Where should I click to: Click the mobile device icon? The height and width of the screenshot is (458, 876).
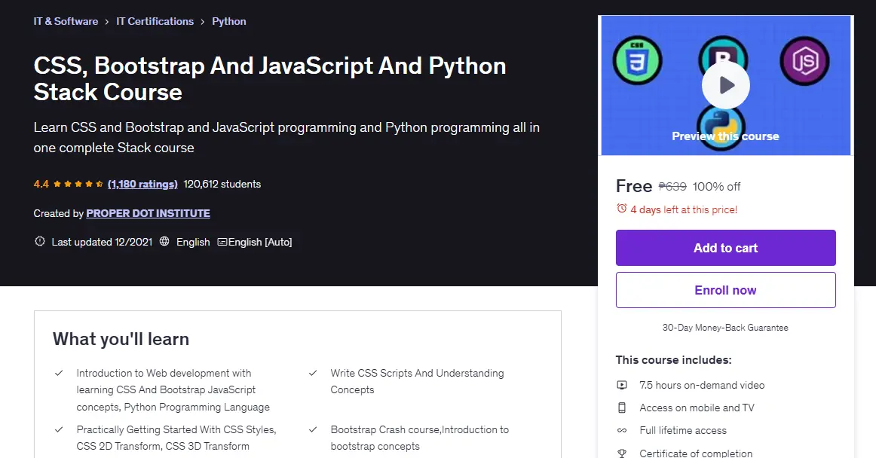622,408
